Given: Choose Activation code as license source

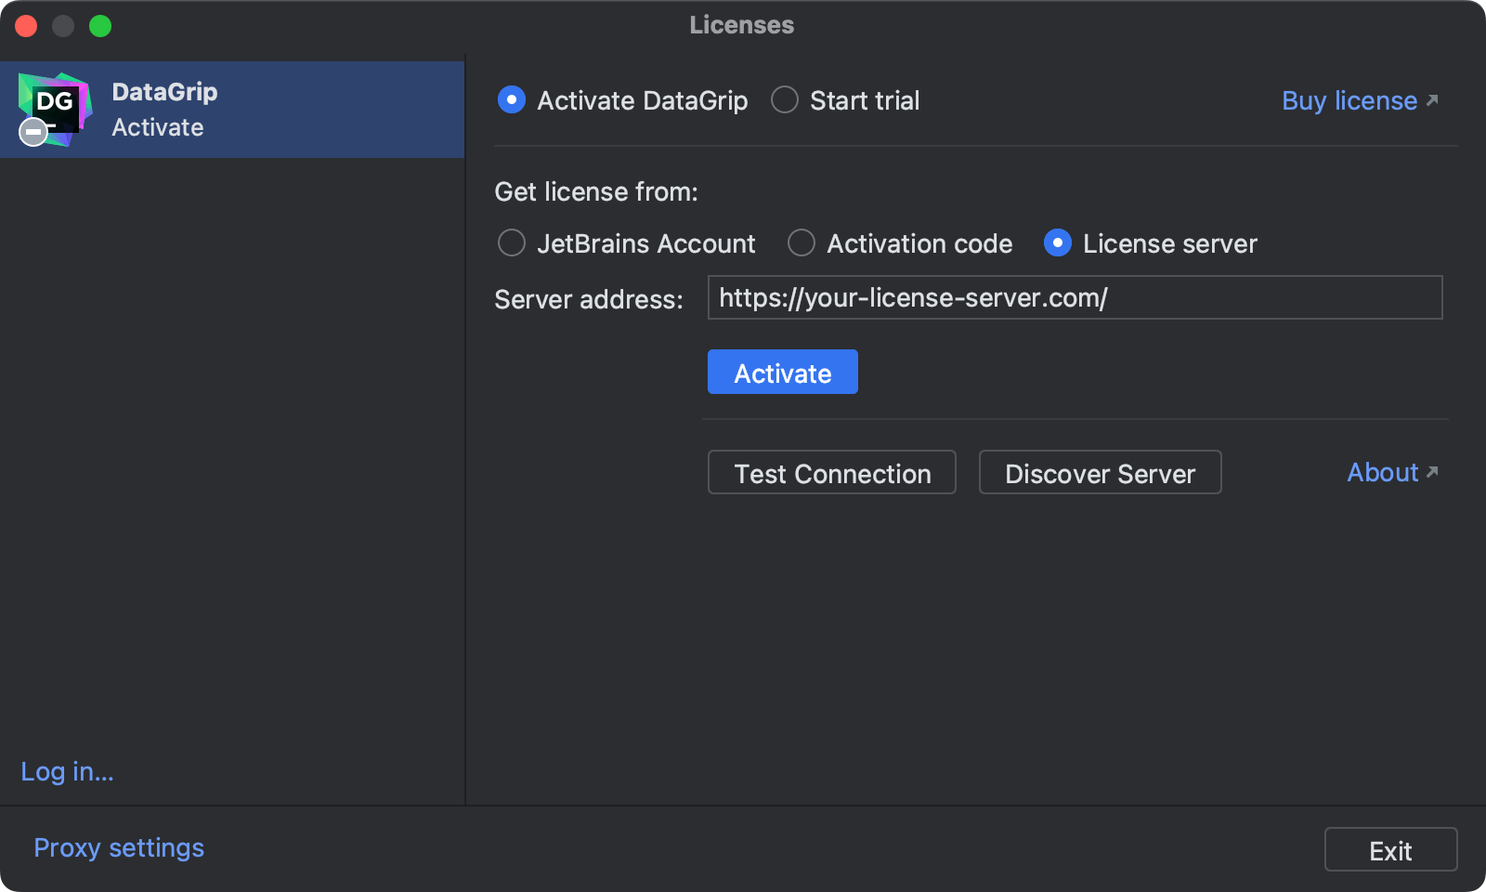Looking at the screenshot, I should pyautogui.click(x=801, y=243).
